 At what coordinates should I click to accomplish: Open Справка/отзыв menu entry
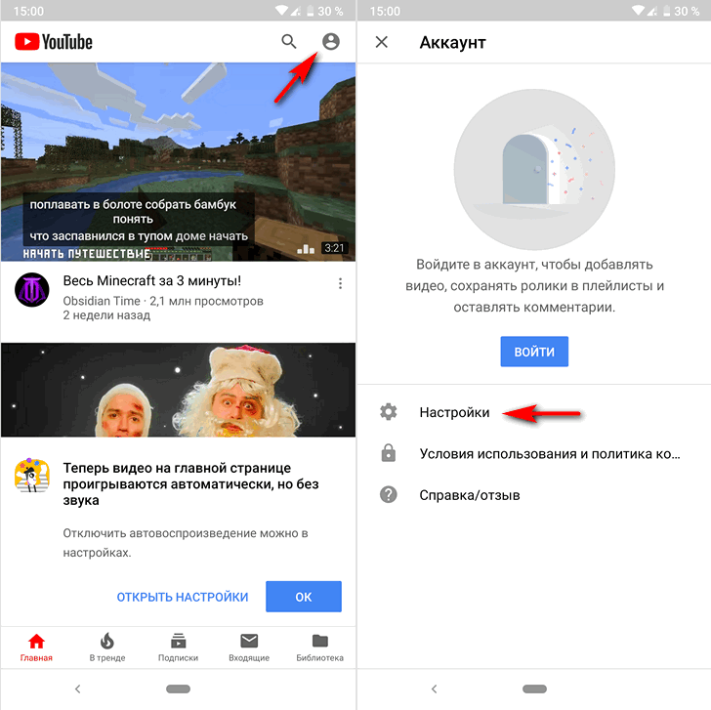click(x=534, y=495)
